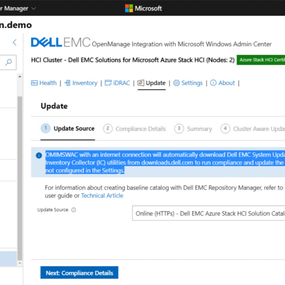Open the Settings tab
This screenshot has height=285, width=285.
pyautogui.click(x=188, y=83)
